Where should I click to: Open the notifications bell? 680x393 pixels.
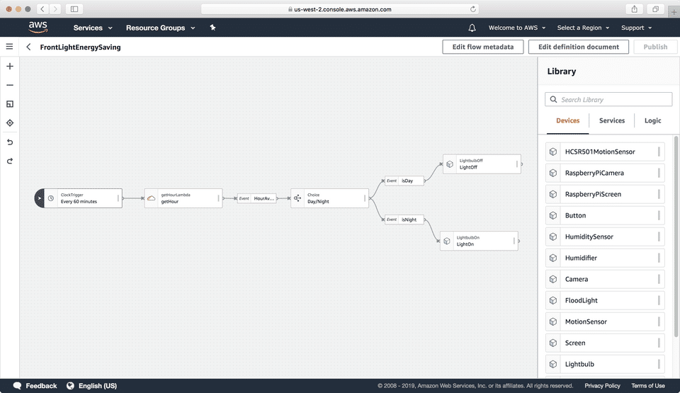[472, 28]
